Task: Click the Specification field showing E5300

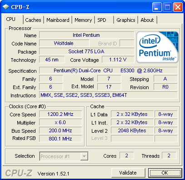Action: pos(108,70)
